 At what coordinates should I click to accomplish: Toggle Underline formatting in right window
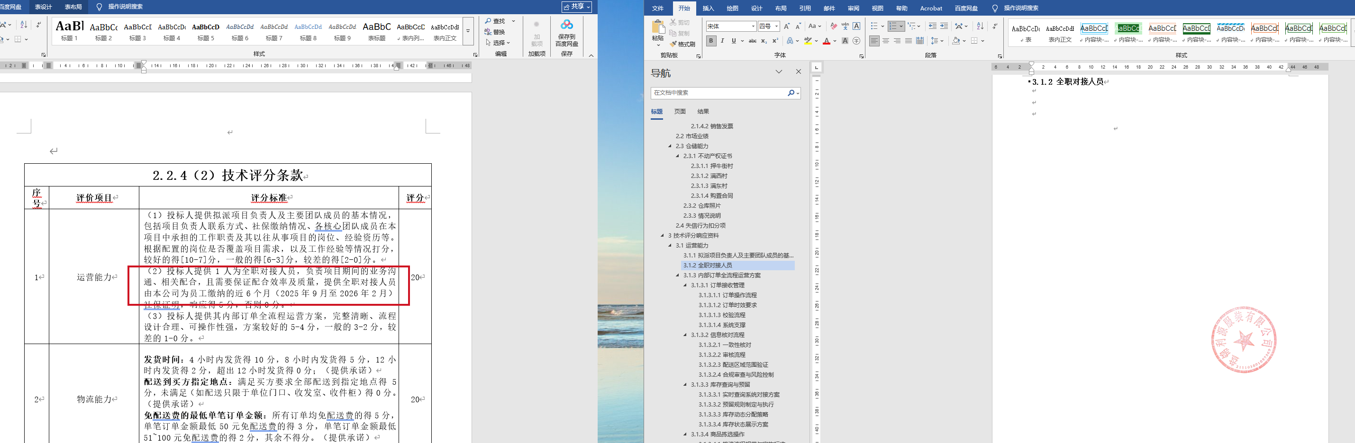click(x=734, y=41)
